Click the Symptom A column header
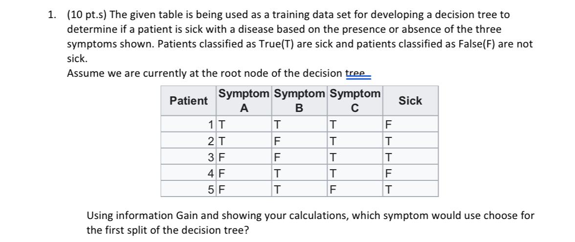The height and width of the screenshot is (242, 575). 244,101
